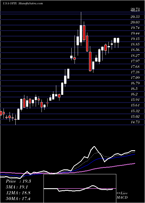The width and height of the screenshot is (145, 203).
Task: Pick the 18.56 price label
Action: click(135, 50)
